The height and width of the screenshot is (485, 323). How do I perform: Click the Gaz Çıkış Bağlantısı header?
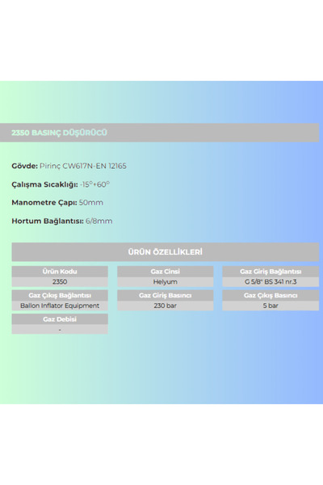[60, 295]
